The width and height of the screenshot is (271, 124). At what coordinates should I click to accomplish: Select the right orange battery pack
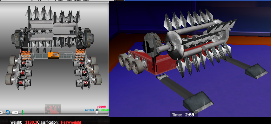(x=80, y=54)
